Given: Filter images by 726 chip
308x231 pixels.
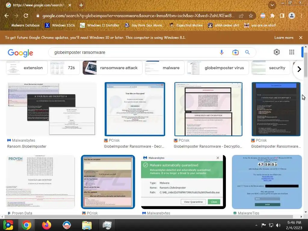Looking at the screenshot, I should tap(65, 68).
